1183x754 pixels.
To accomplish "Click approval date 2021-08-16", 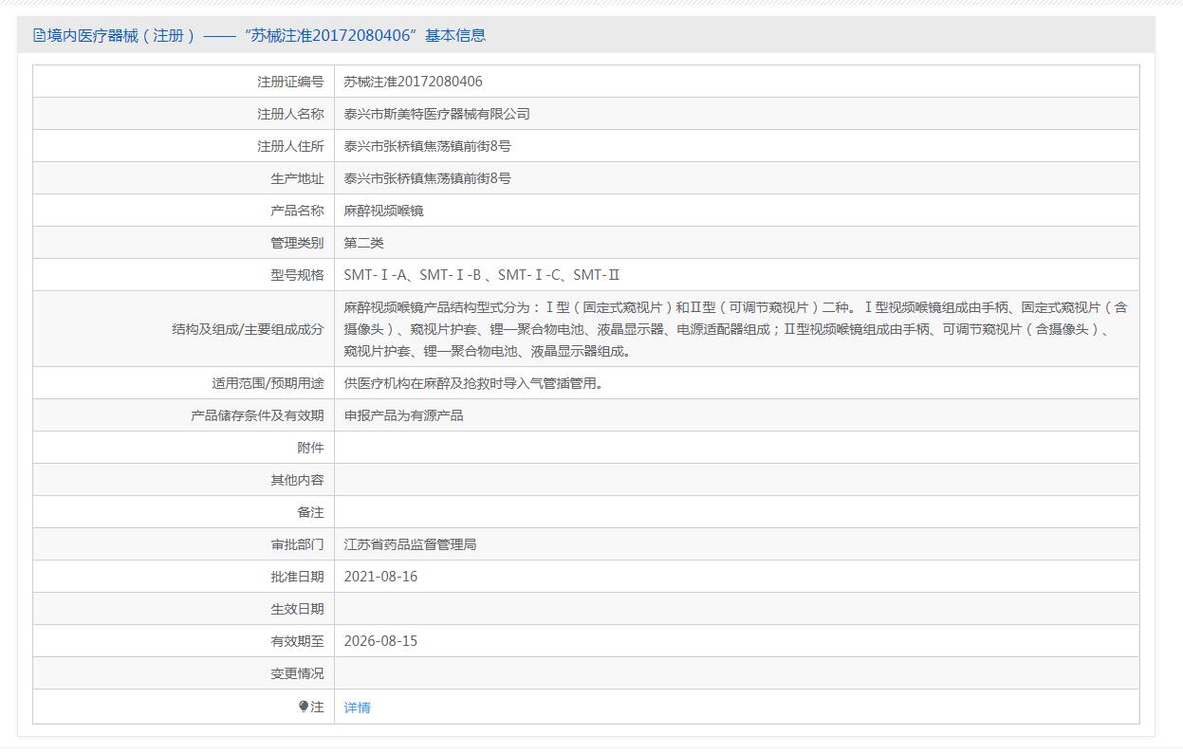I will [380, 577].
